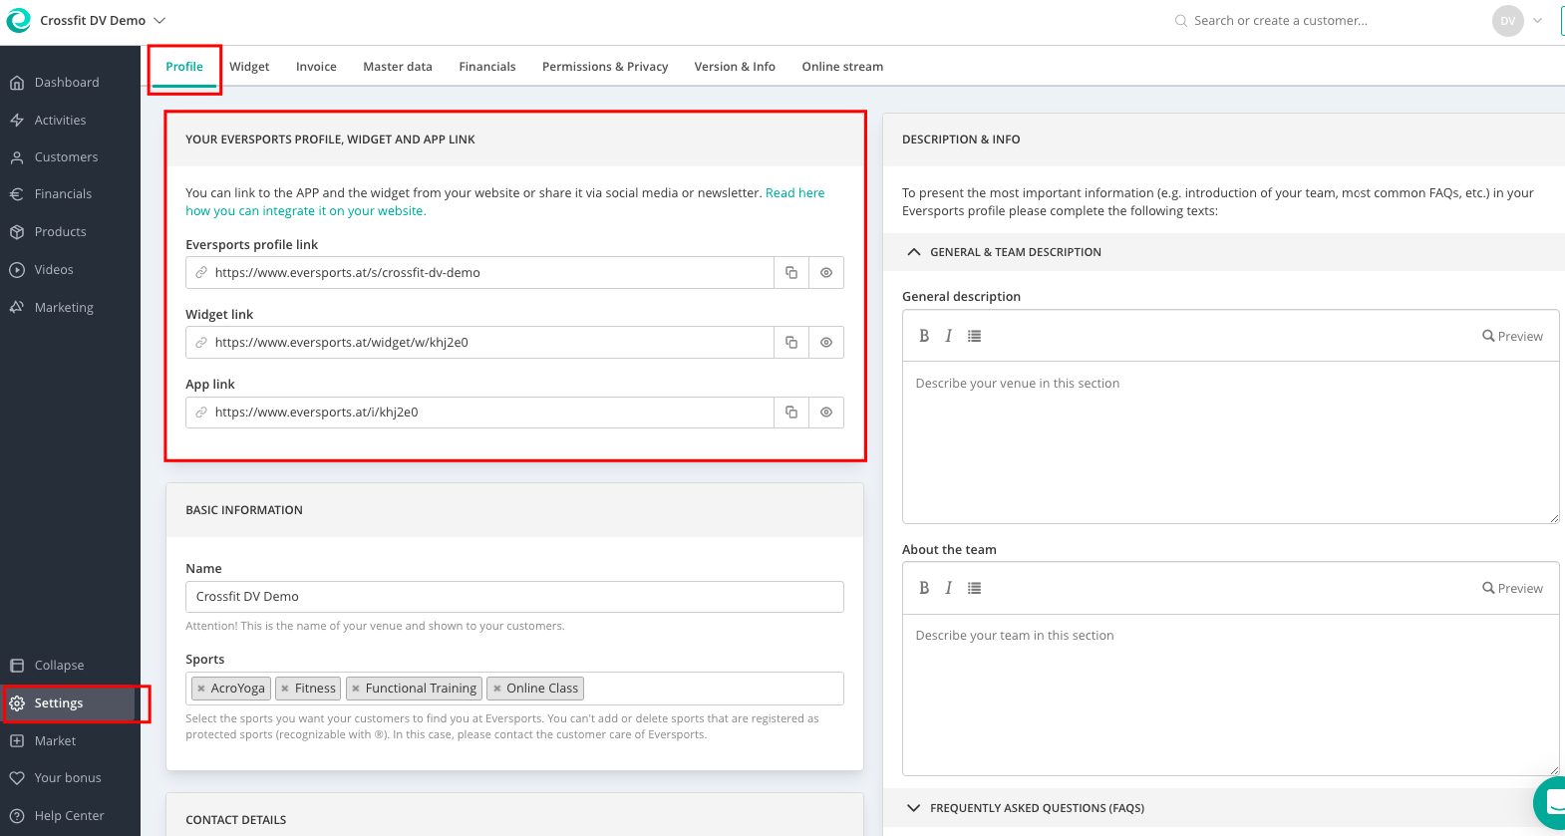Image resolution: width=1565 pixels, height=836 pixels.
Task: Click the Eversports logo icon
Action: [18, 20]
